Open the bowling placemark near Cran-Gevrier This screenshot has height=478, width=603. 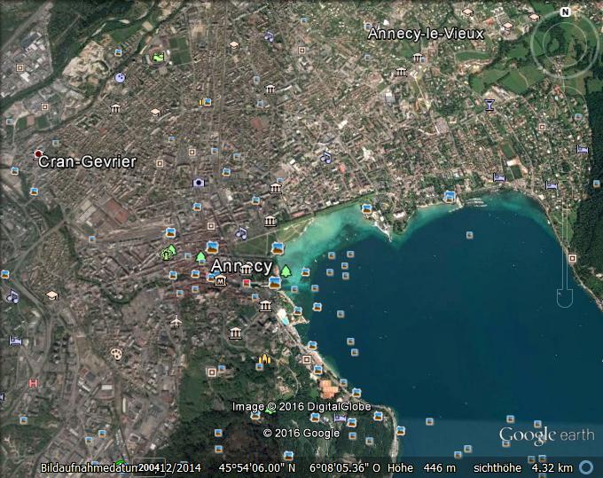tap(120, 77)
